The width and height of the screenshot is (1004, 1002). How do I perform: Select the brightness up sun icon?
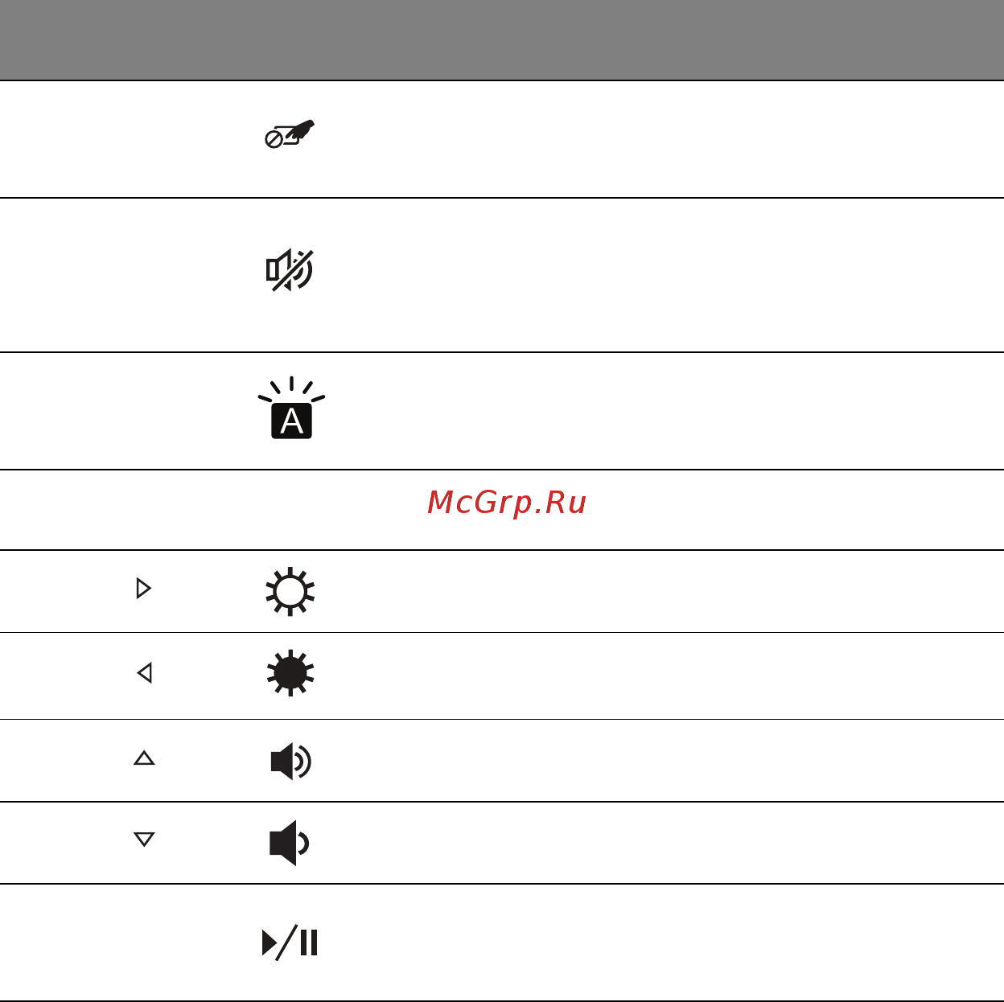point(290,592)
